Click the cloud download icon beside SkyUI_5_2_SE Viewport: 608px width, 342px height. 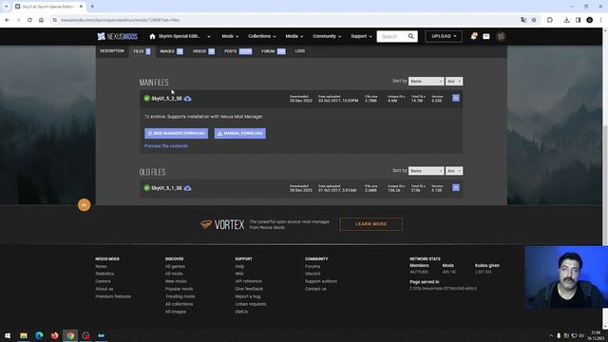point(188,99)
